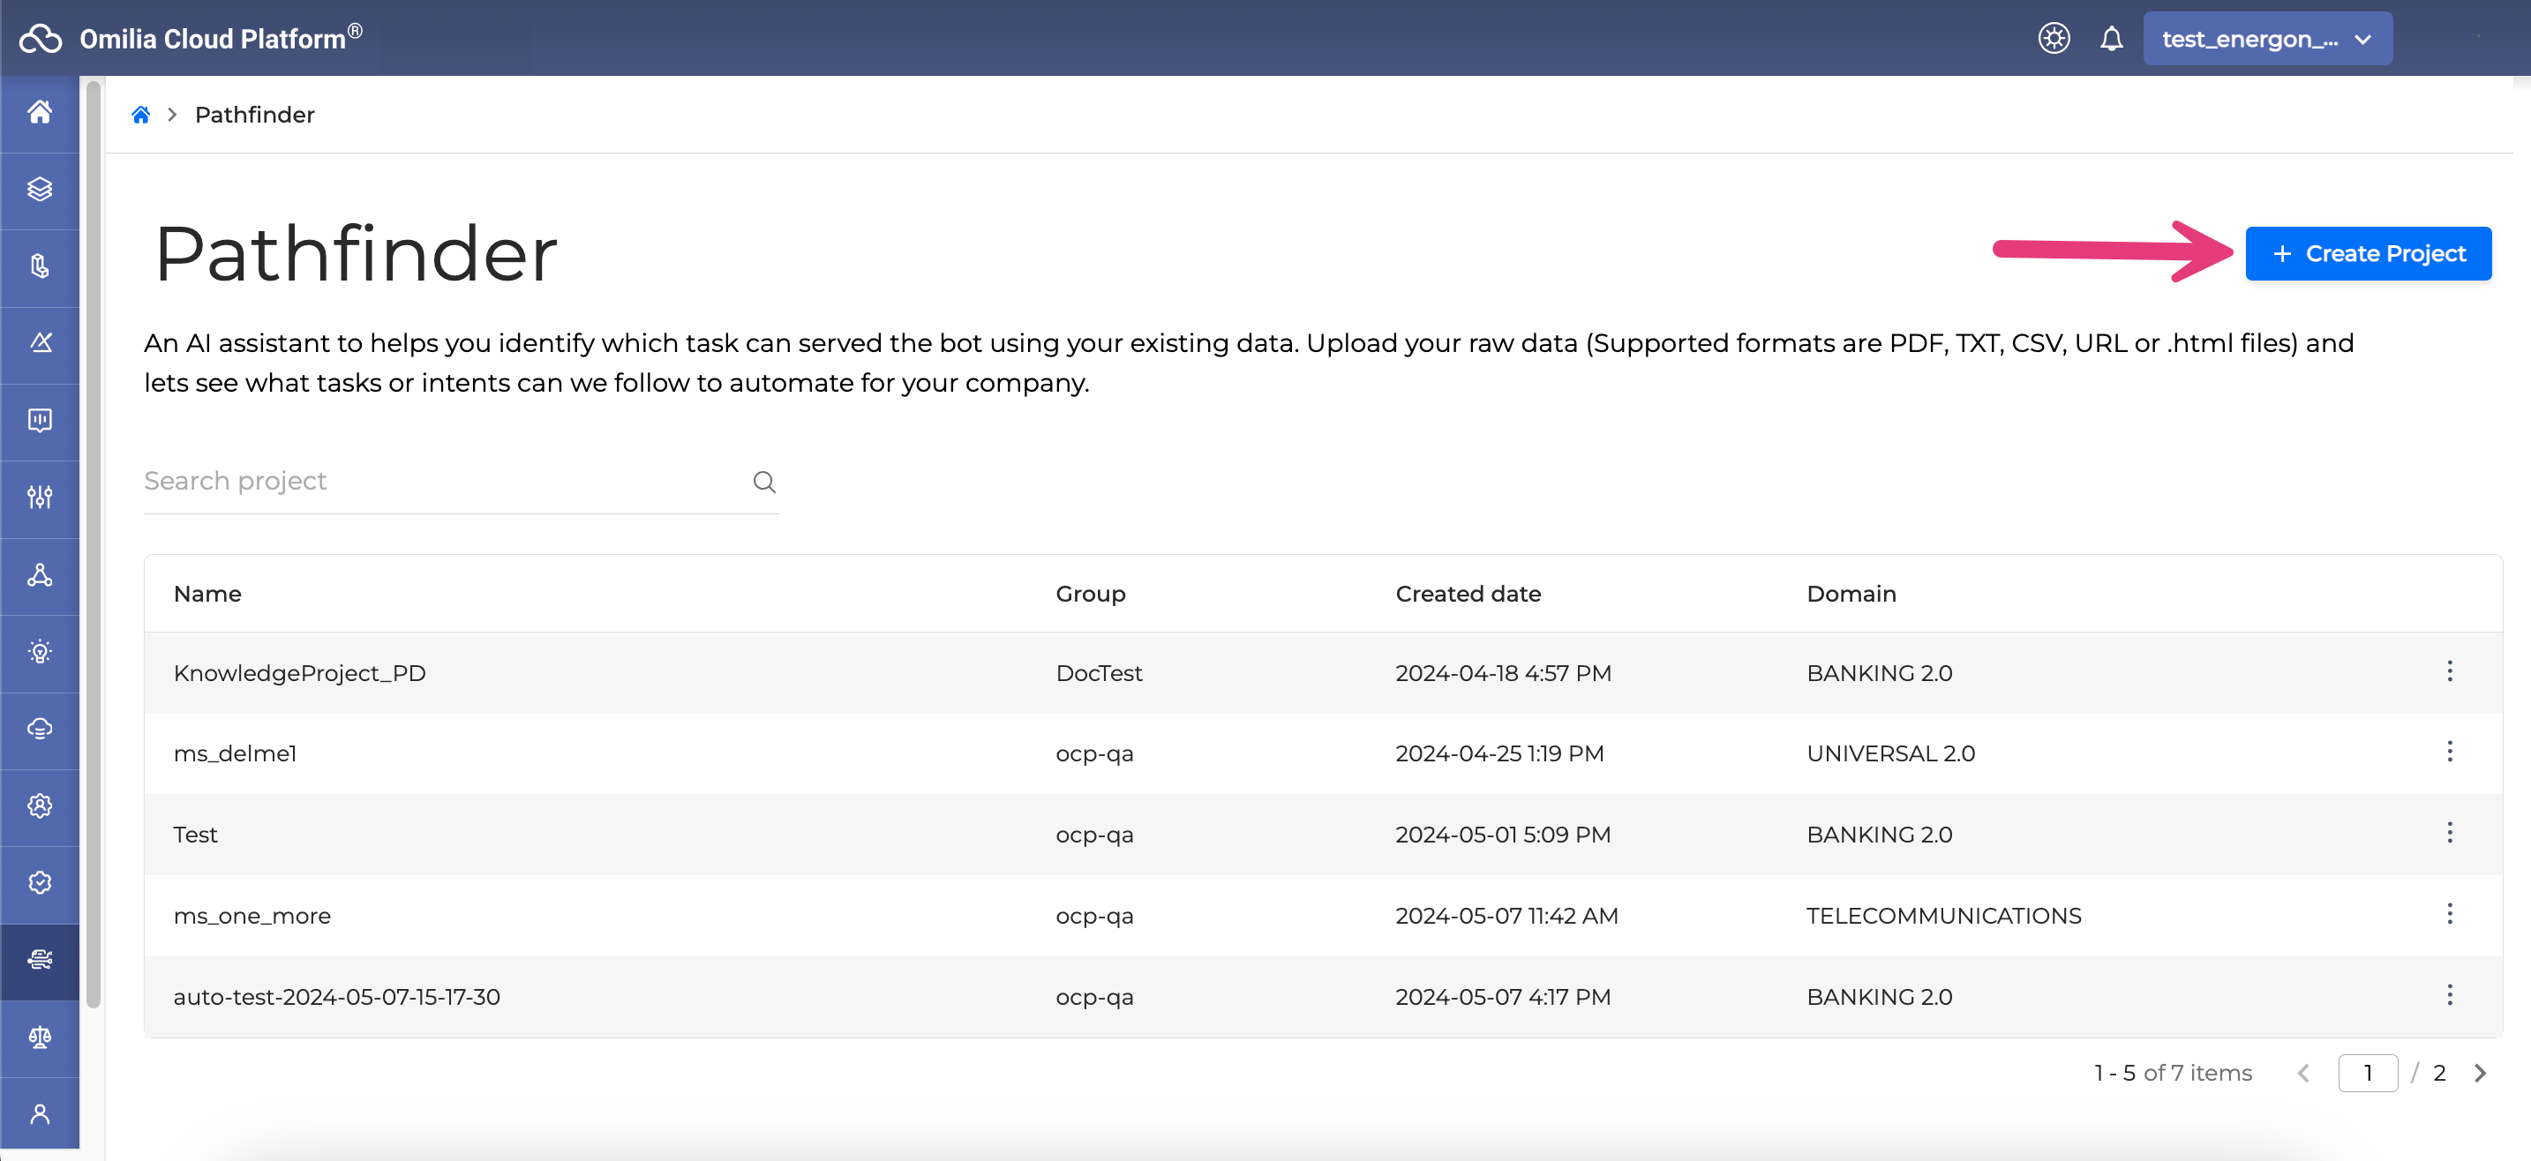Screen dimensions: 2531x1161
Task: Click the Pathfinder breadcrumb text
Action: tap(254, 115)
